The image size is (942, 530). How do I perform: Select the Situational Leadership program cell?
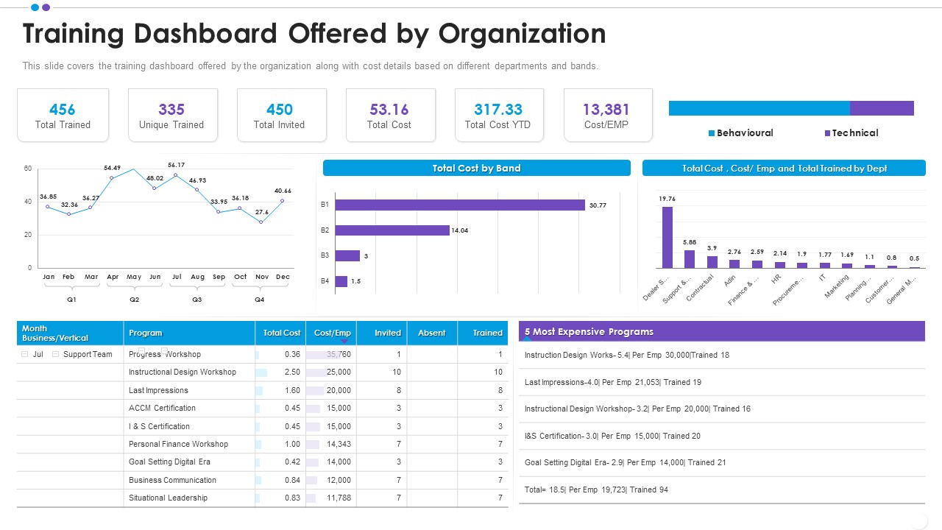point(189,498)
